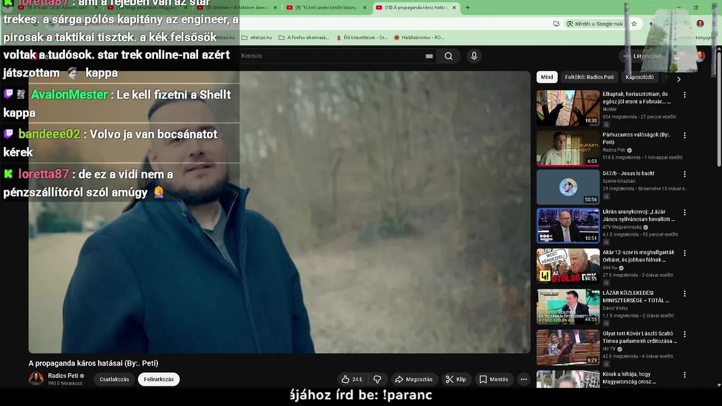Open options menu for LÁZÁR KÖZLEKEDÉSI video
722x406 pixels.
[685, 294]
